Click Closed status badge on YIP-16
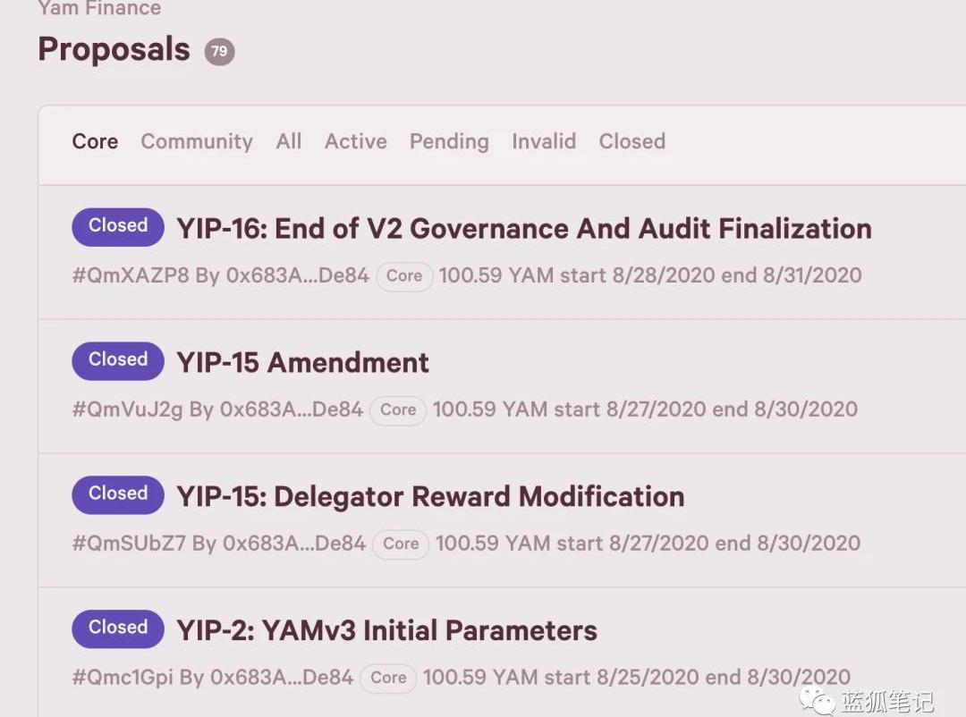Viewport: 966px width, 717px height. [x=118, y=227]
